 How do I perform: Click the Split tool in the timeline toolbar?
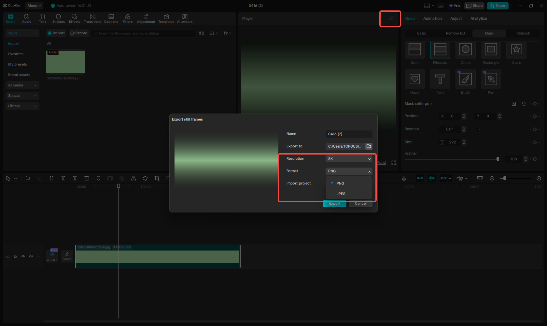(51, 178)
